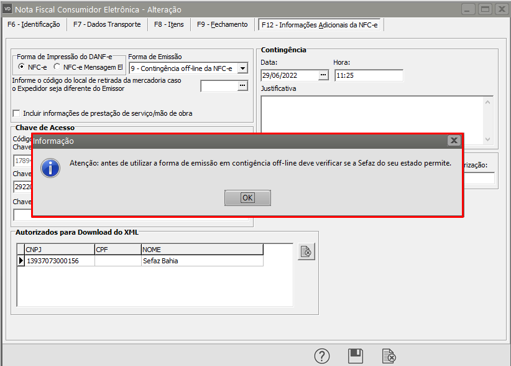The width and height of the screenshot is (511, 366).
Task: Click the NOME column header
Action: click(x=202, y=250)
